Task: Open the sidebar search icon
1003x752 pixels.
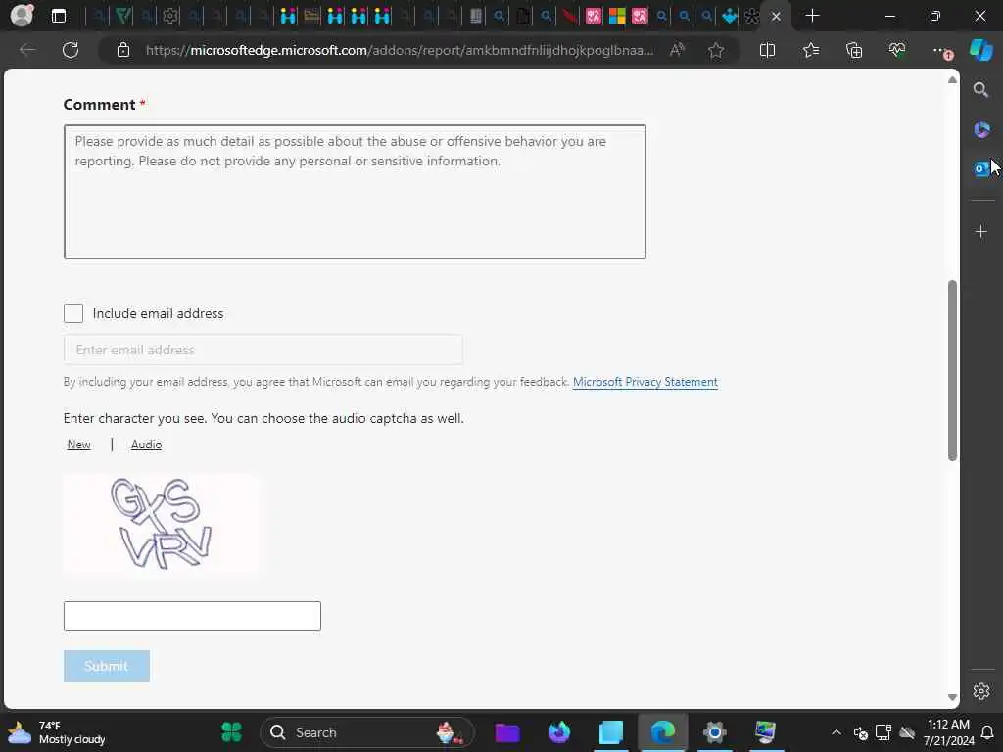Action: [x=980, y=89]
